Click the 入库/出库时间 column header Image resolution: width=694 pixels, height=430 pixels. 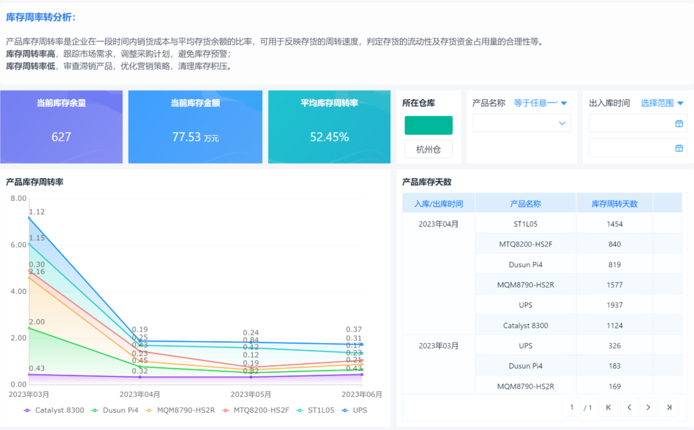tap(438, 203)
